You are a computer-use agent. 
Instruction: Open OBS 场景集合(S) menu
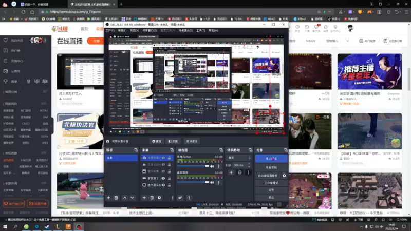(186, 31)
